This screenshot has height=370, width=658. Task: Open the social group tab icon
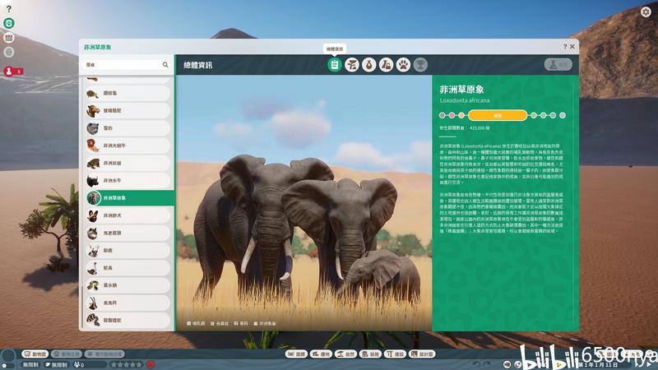[x=386, y=65]
